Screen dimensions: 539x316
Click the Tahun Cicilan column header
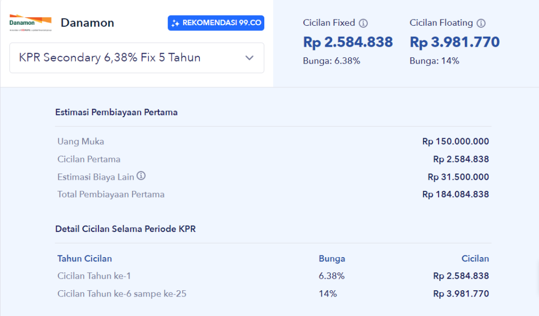pyautogui.click(x=84, y=258)
